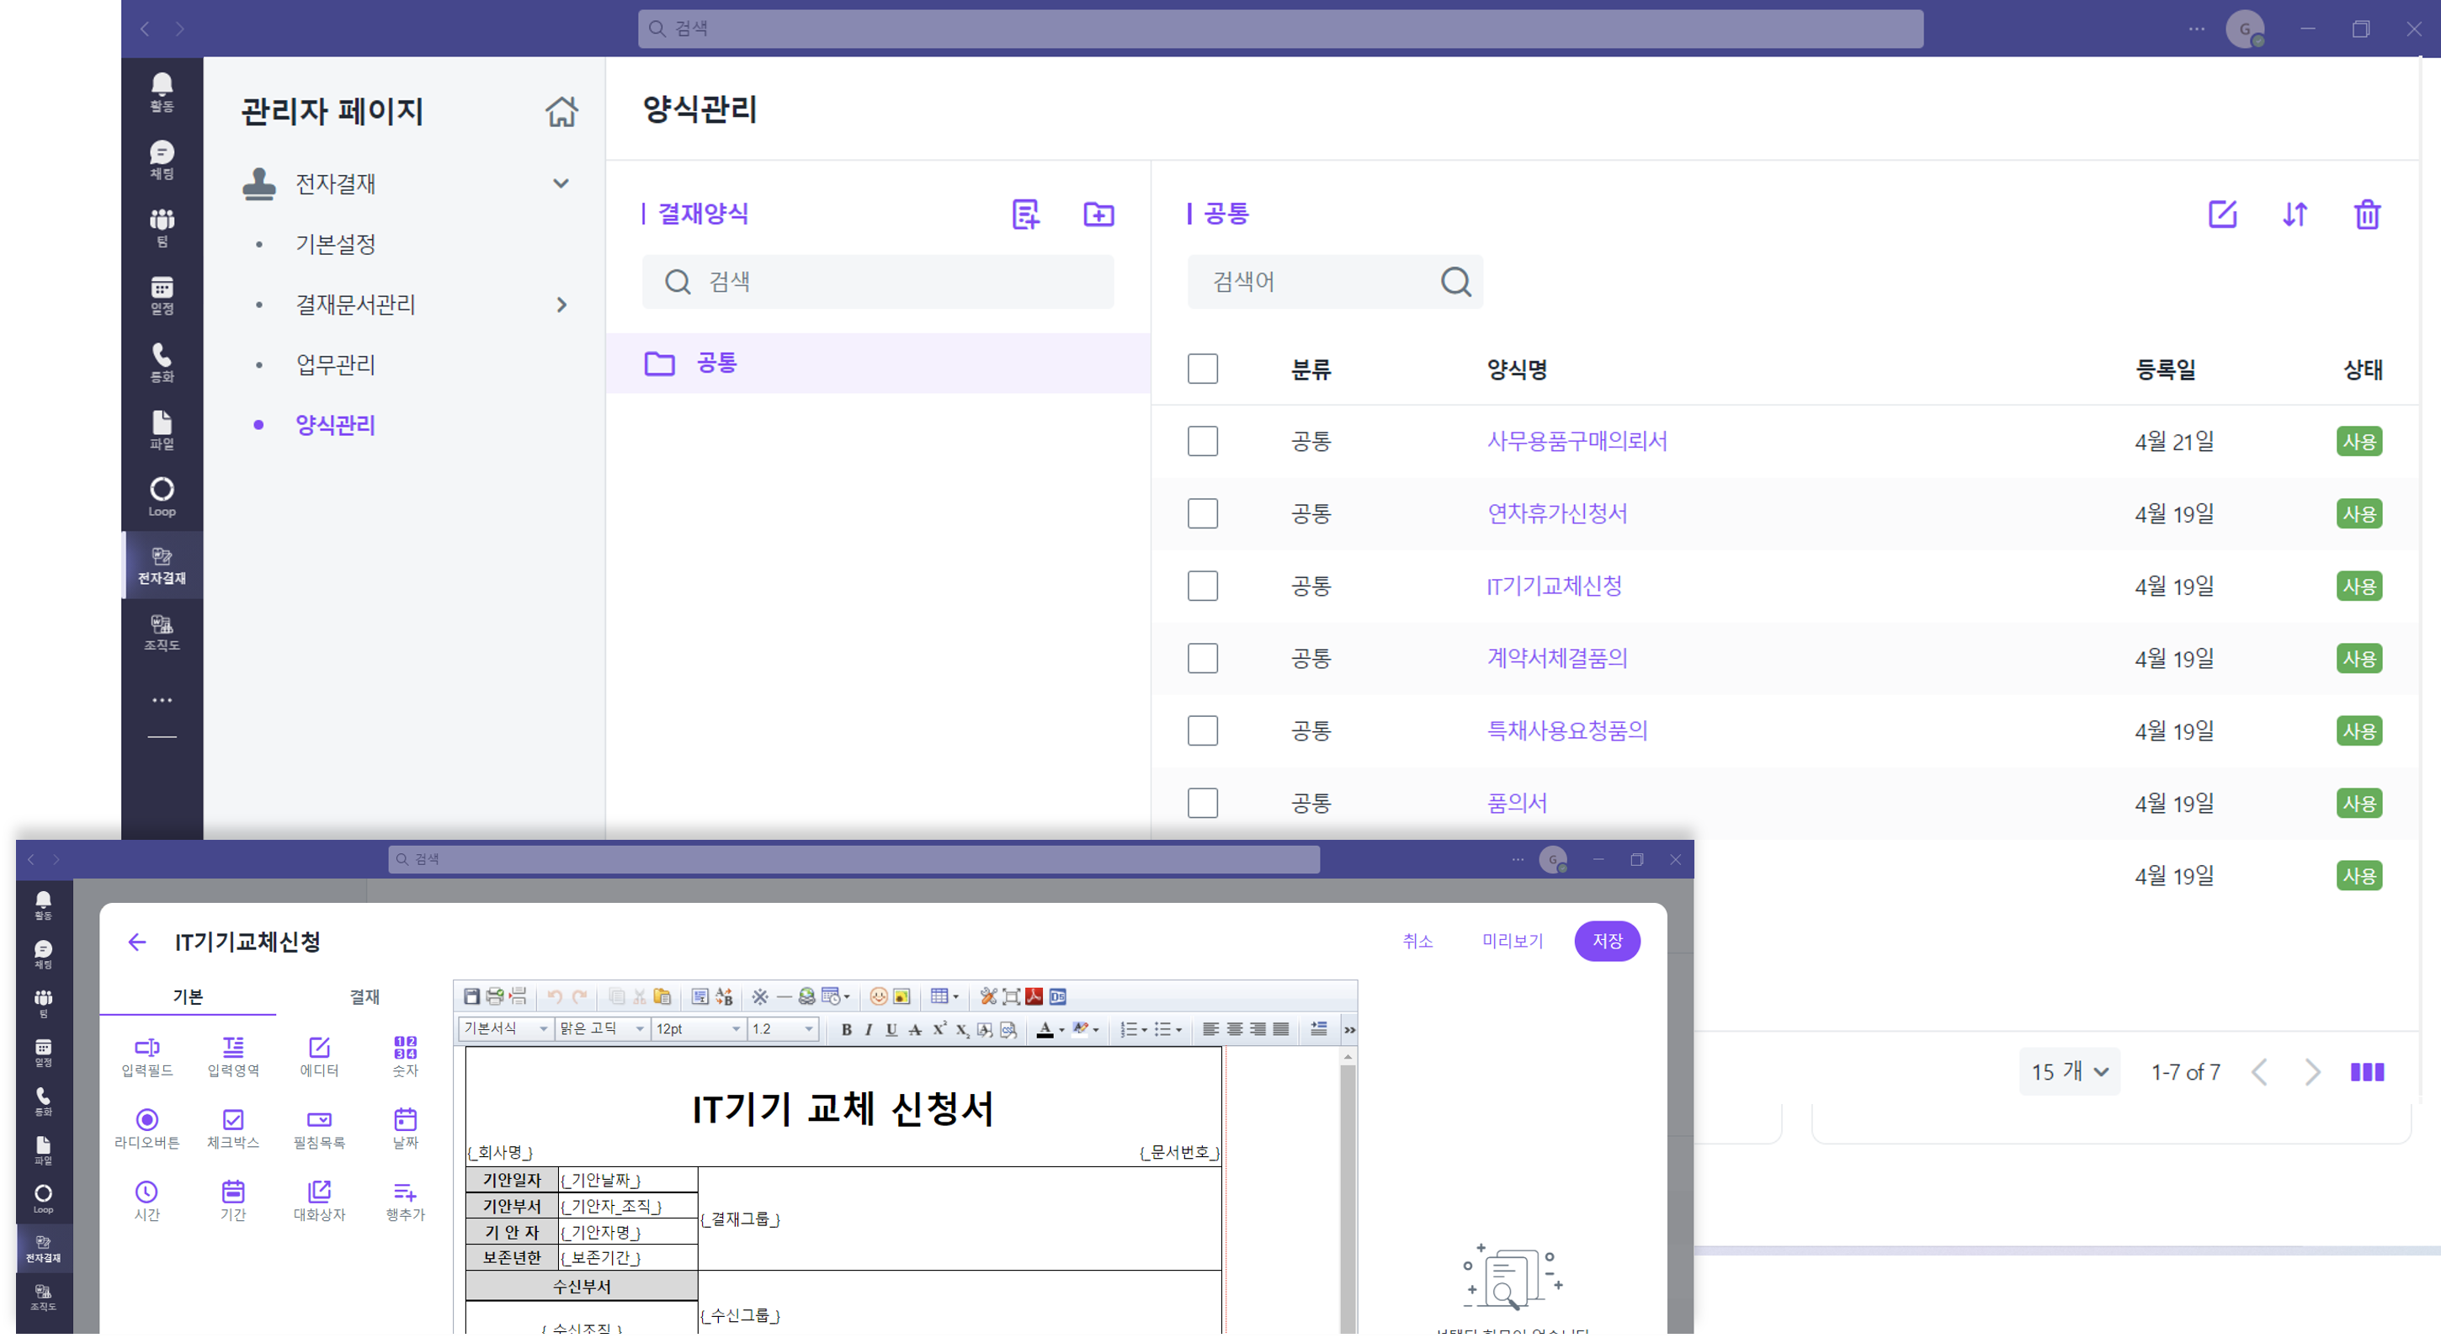The image size is (2441, 1338).
Task: Insert 에디터 component in form editor
Action: (x=319, y=1055)
